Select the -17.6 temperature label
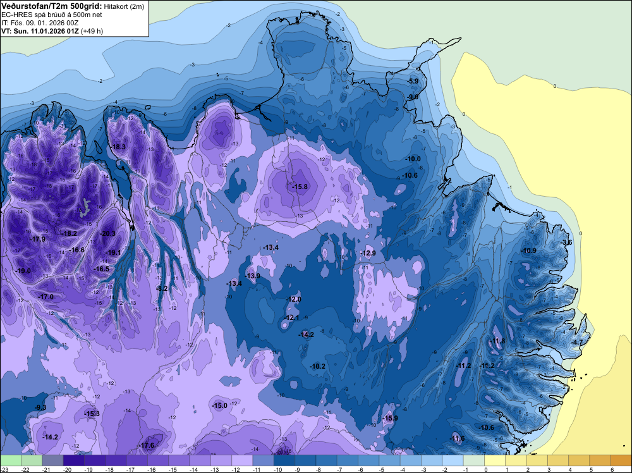The width and height of the screenshot is (632, 473). click(x=147, y=446)
